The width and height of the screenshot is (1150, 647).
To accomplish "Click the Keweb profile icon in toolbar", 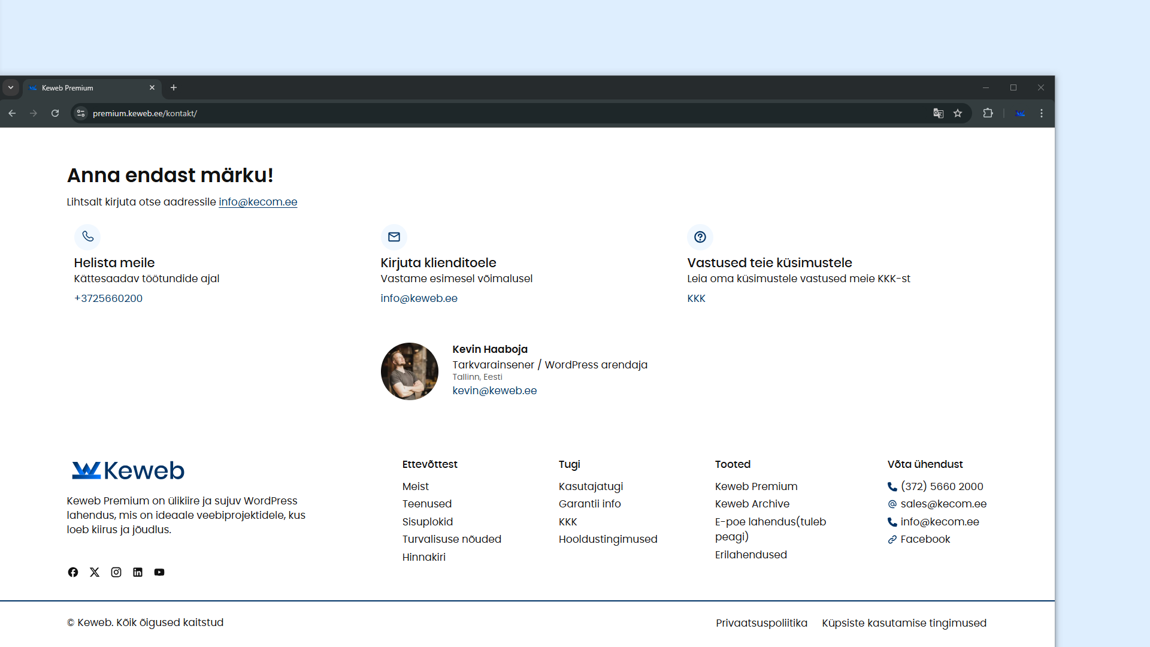I will pyautogui.click(x=1021, y=113).
